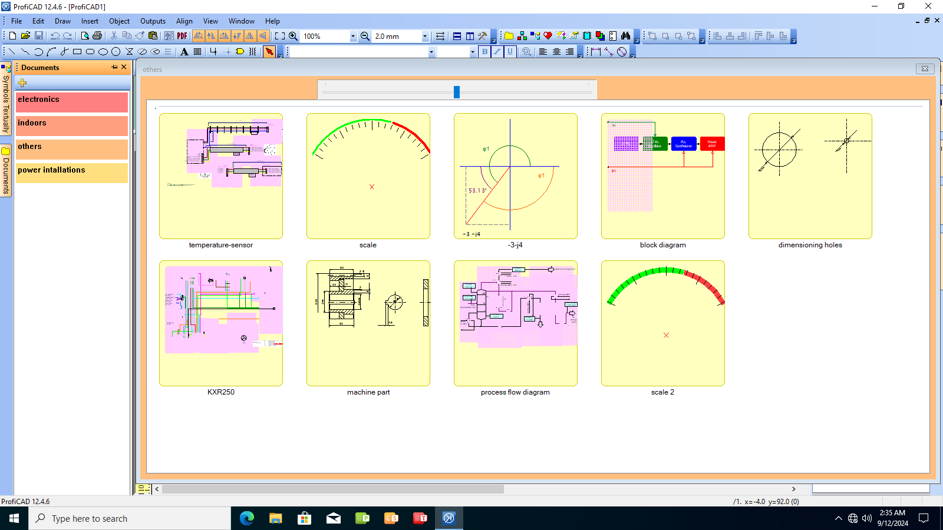Add a document group with plus icon
943x530 pixels.
click(22, 82)
